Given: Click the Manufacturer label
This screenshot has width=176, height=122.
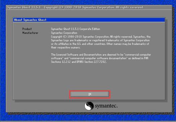Looking at the screenshot, I should (x=30, y=33).
